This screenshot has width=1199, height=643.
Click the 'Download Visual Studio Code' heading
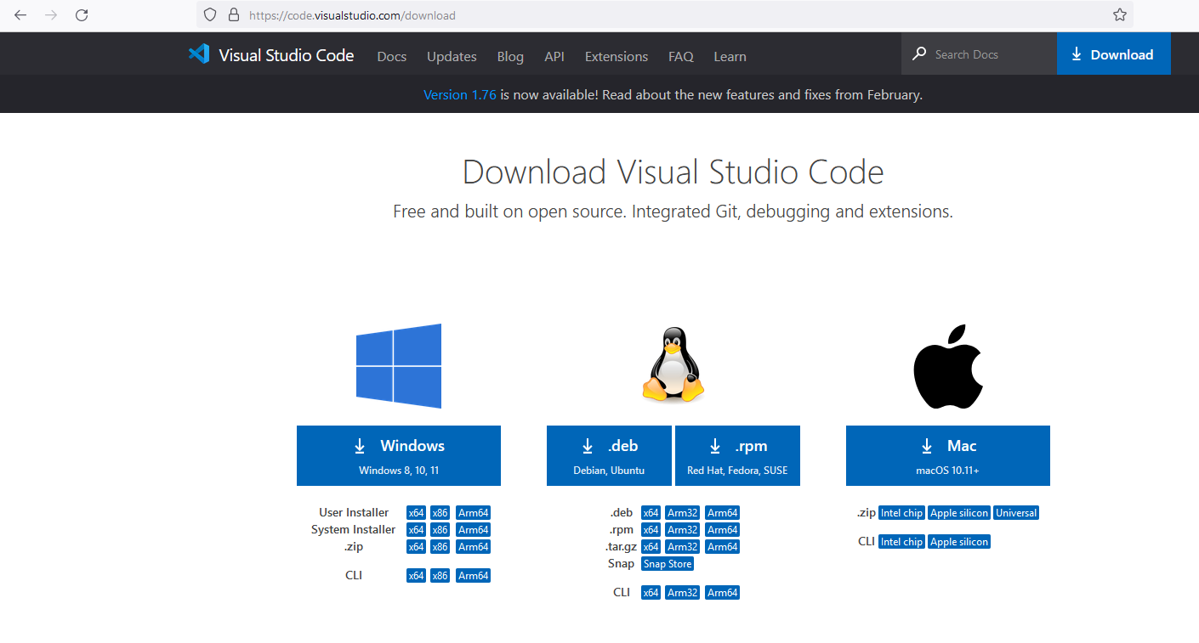[x=673, y=172]
